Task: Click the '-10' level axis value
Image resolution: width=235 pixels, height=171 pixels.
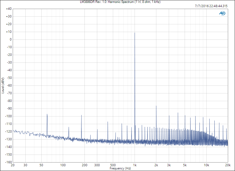Action: pyautogui.click(x=9, y=47)
